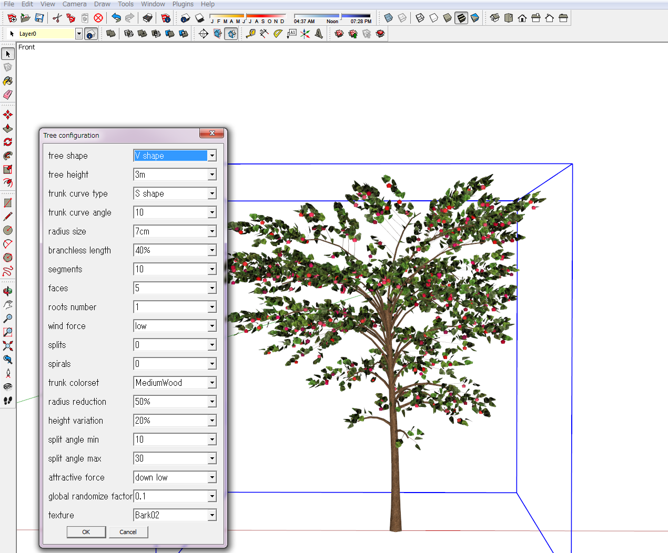Open the tree shape dropdown

point(212,156)
